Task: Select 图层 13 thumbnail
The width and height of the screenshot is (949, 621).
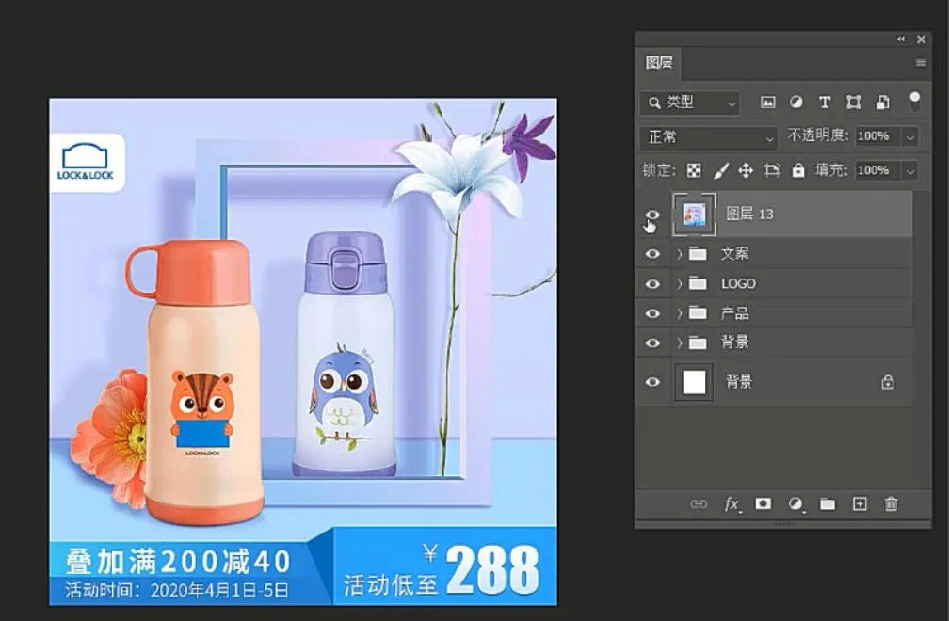Action: [694, 214]
